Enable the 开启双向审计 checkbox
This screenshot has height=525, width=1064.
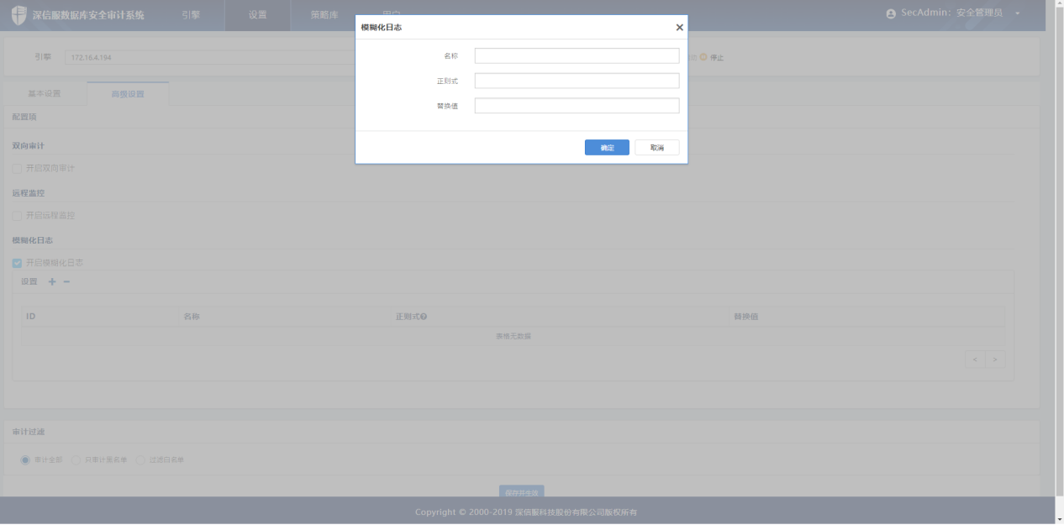(17, 168)
